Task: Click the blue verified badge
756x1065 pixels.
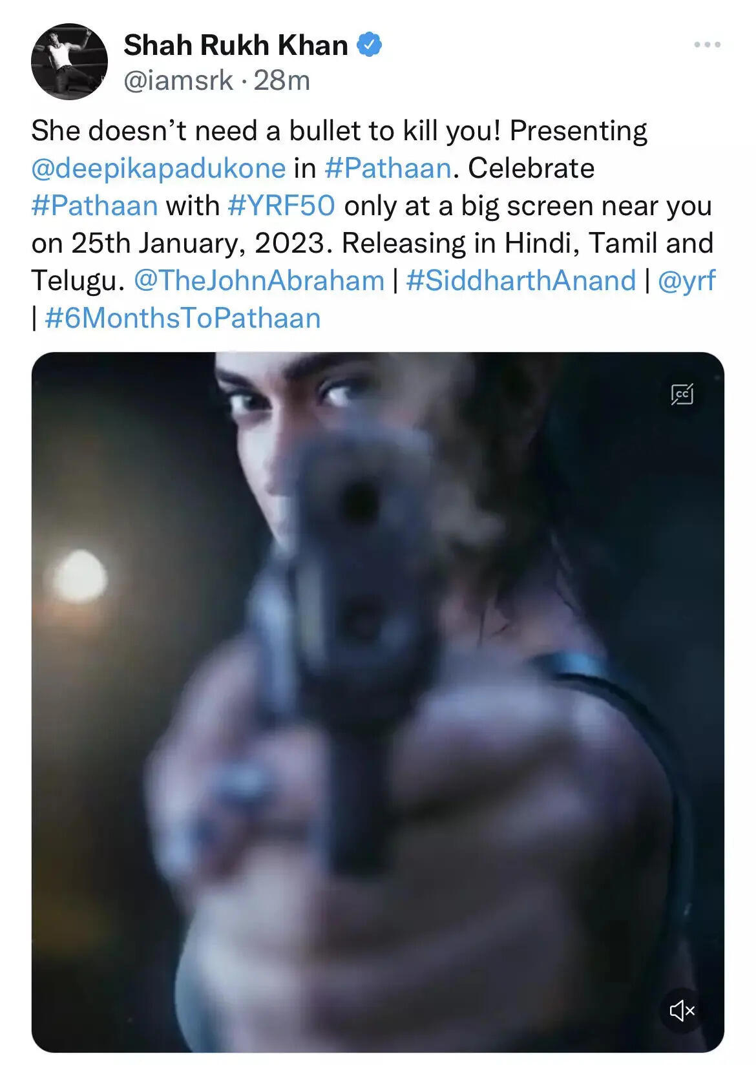Action: click(x=370, y=45)
